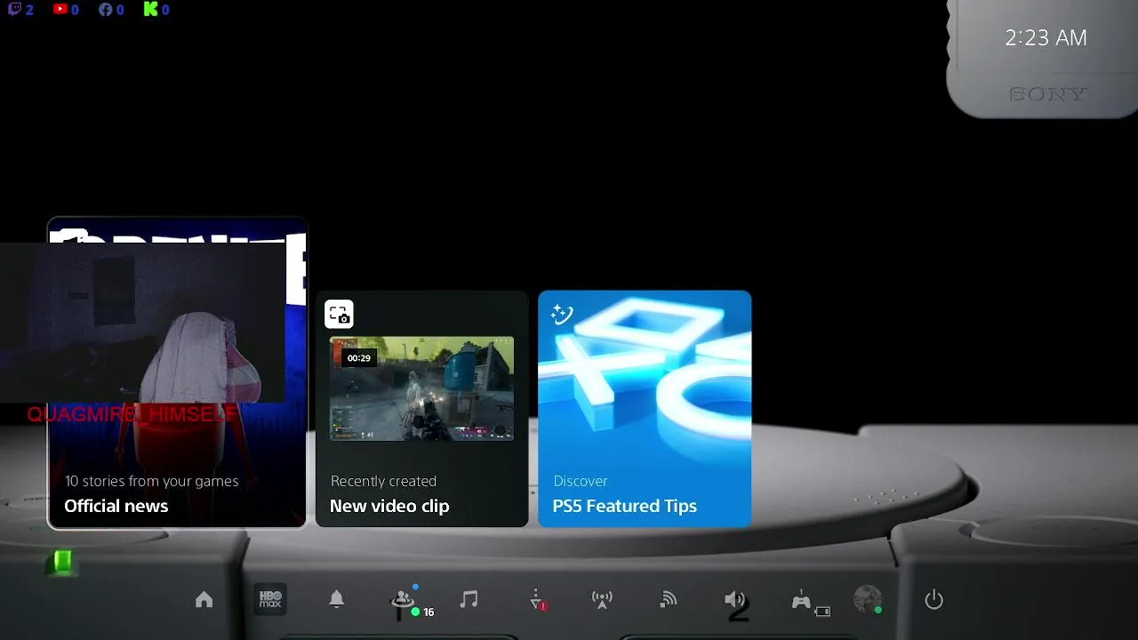
Task: Open the Sound speaker control
Action: point(734,600)
